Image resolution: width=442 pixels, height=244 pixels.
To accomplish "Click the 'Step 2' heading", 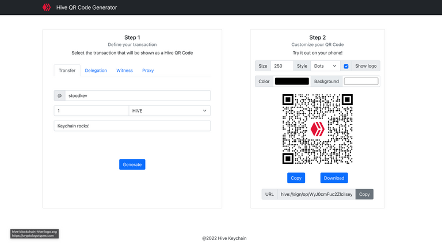I will pyautogui.click(x=318, y=37).
